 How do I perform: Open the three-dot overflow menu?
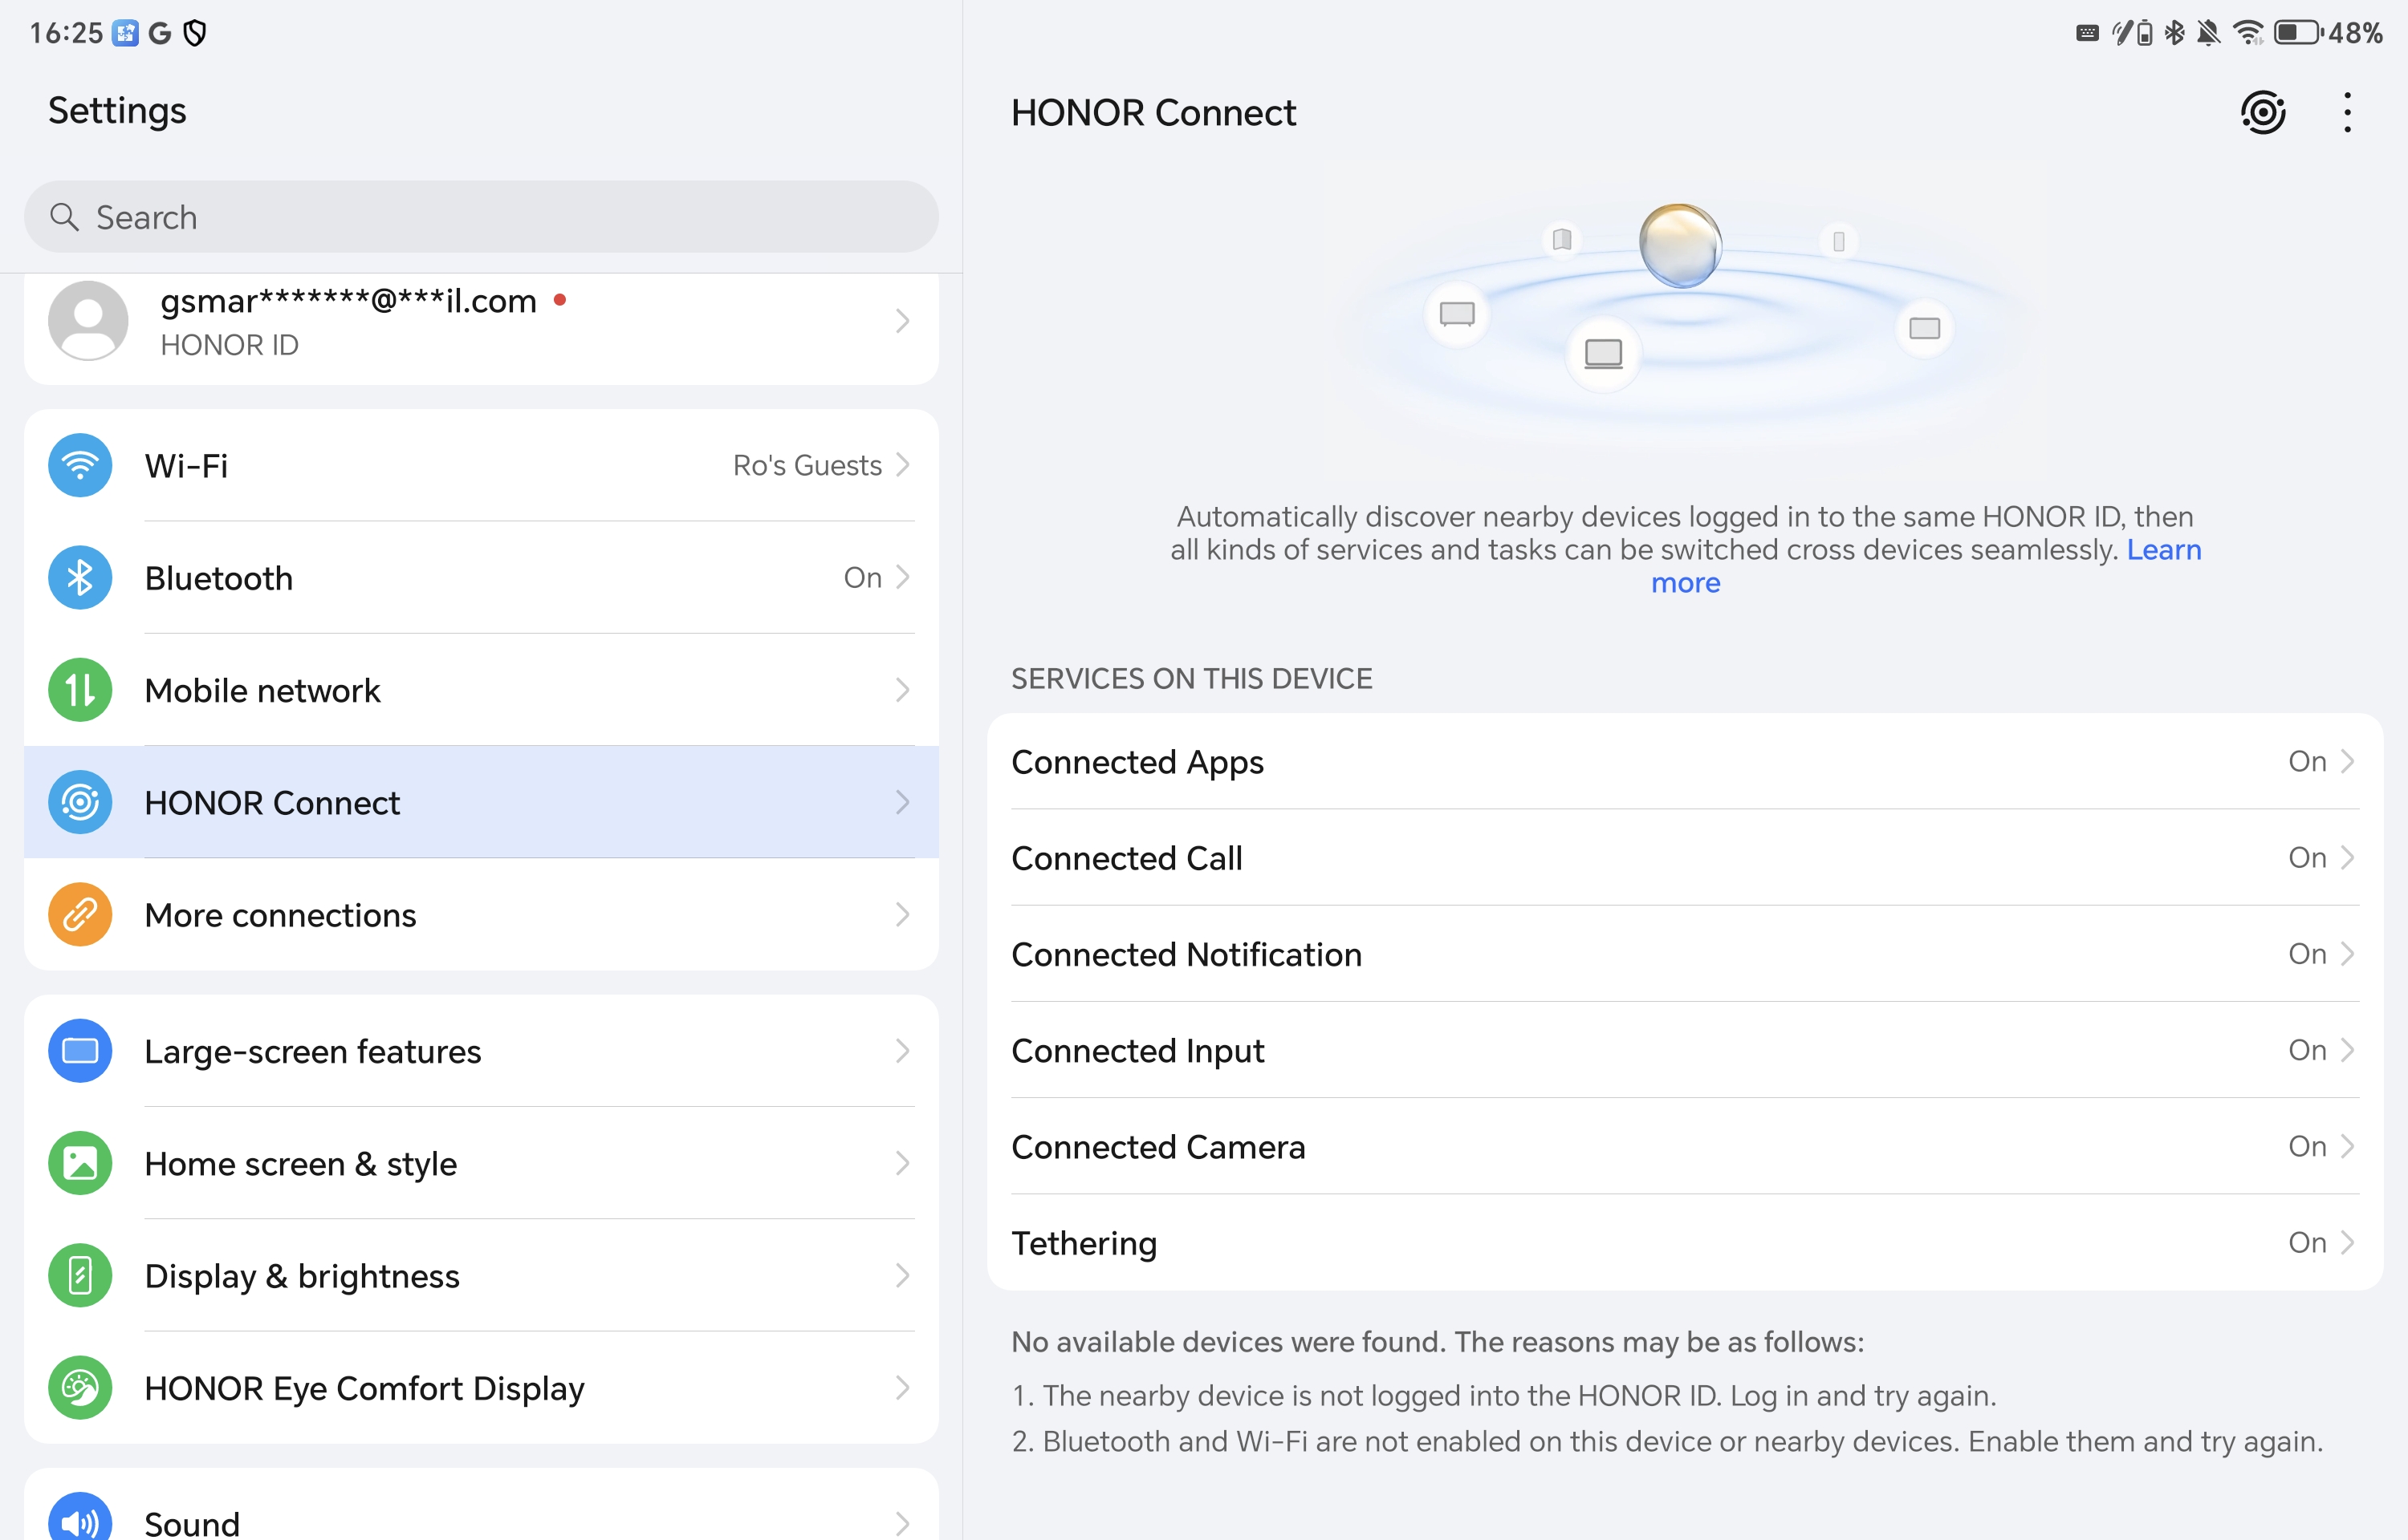(2347, 112)
